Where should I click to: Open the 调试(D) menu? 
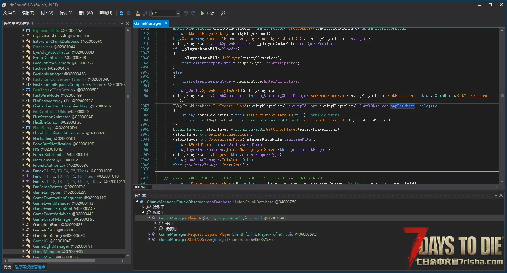[x=66, y=13]
